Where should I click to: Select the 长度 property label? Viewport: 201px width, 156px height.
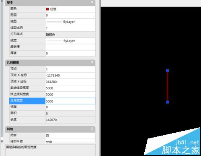13,119
